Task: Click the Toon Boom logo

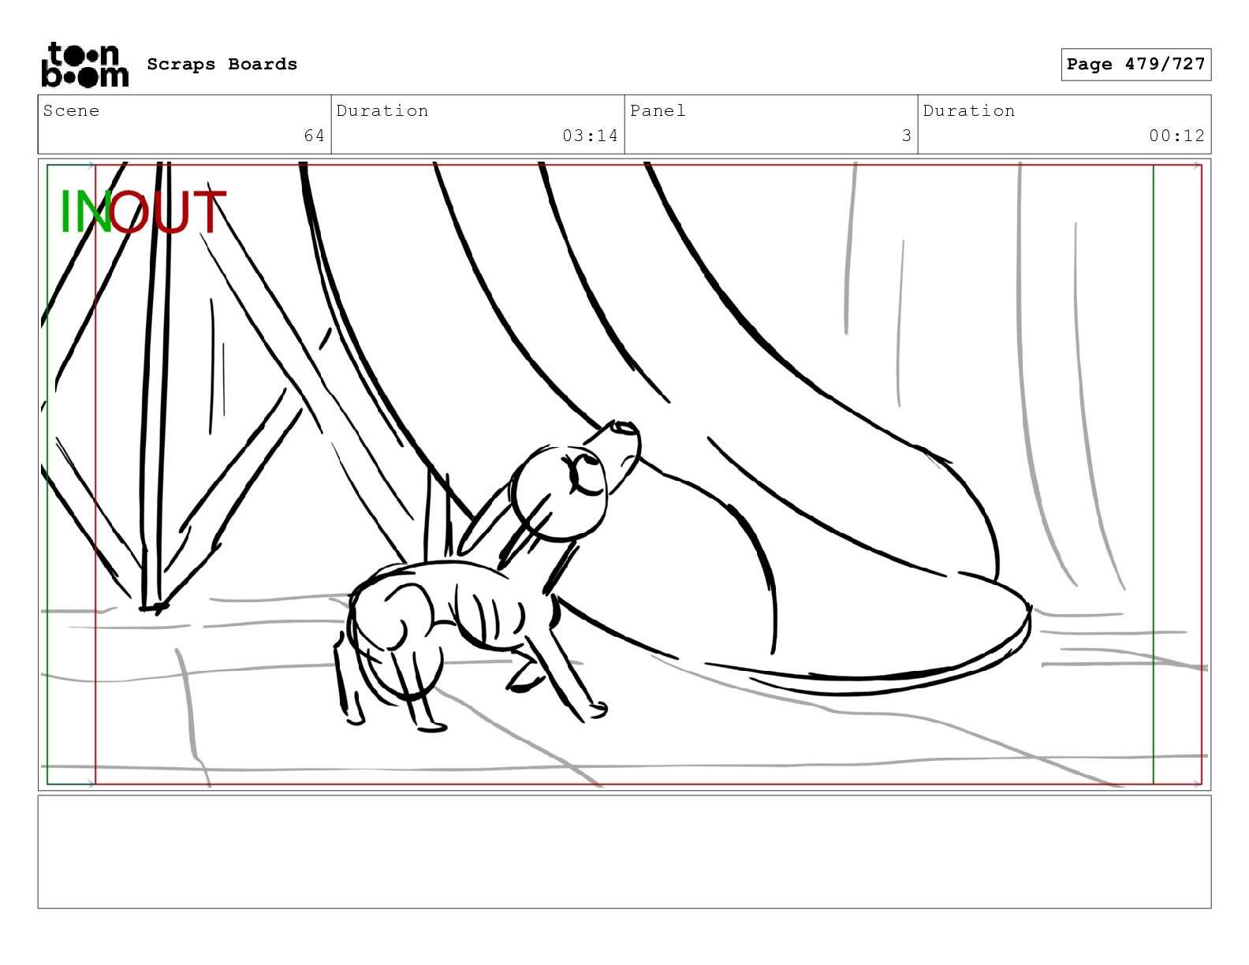Action: tap(84, 65)
